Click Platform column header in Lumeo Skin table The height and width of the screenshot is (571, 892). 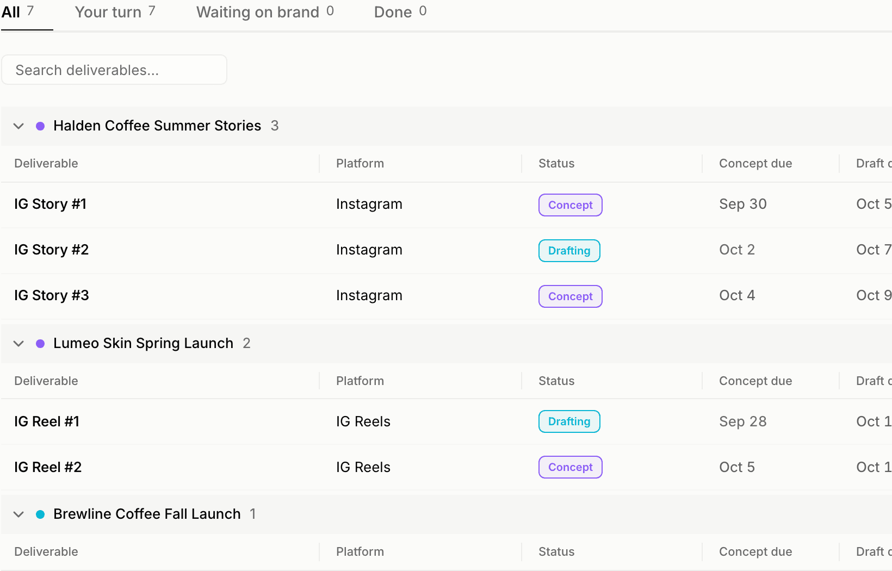coord(360,381)
